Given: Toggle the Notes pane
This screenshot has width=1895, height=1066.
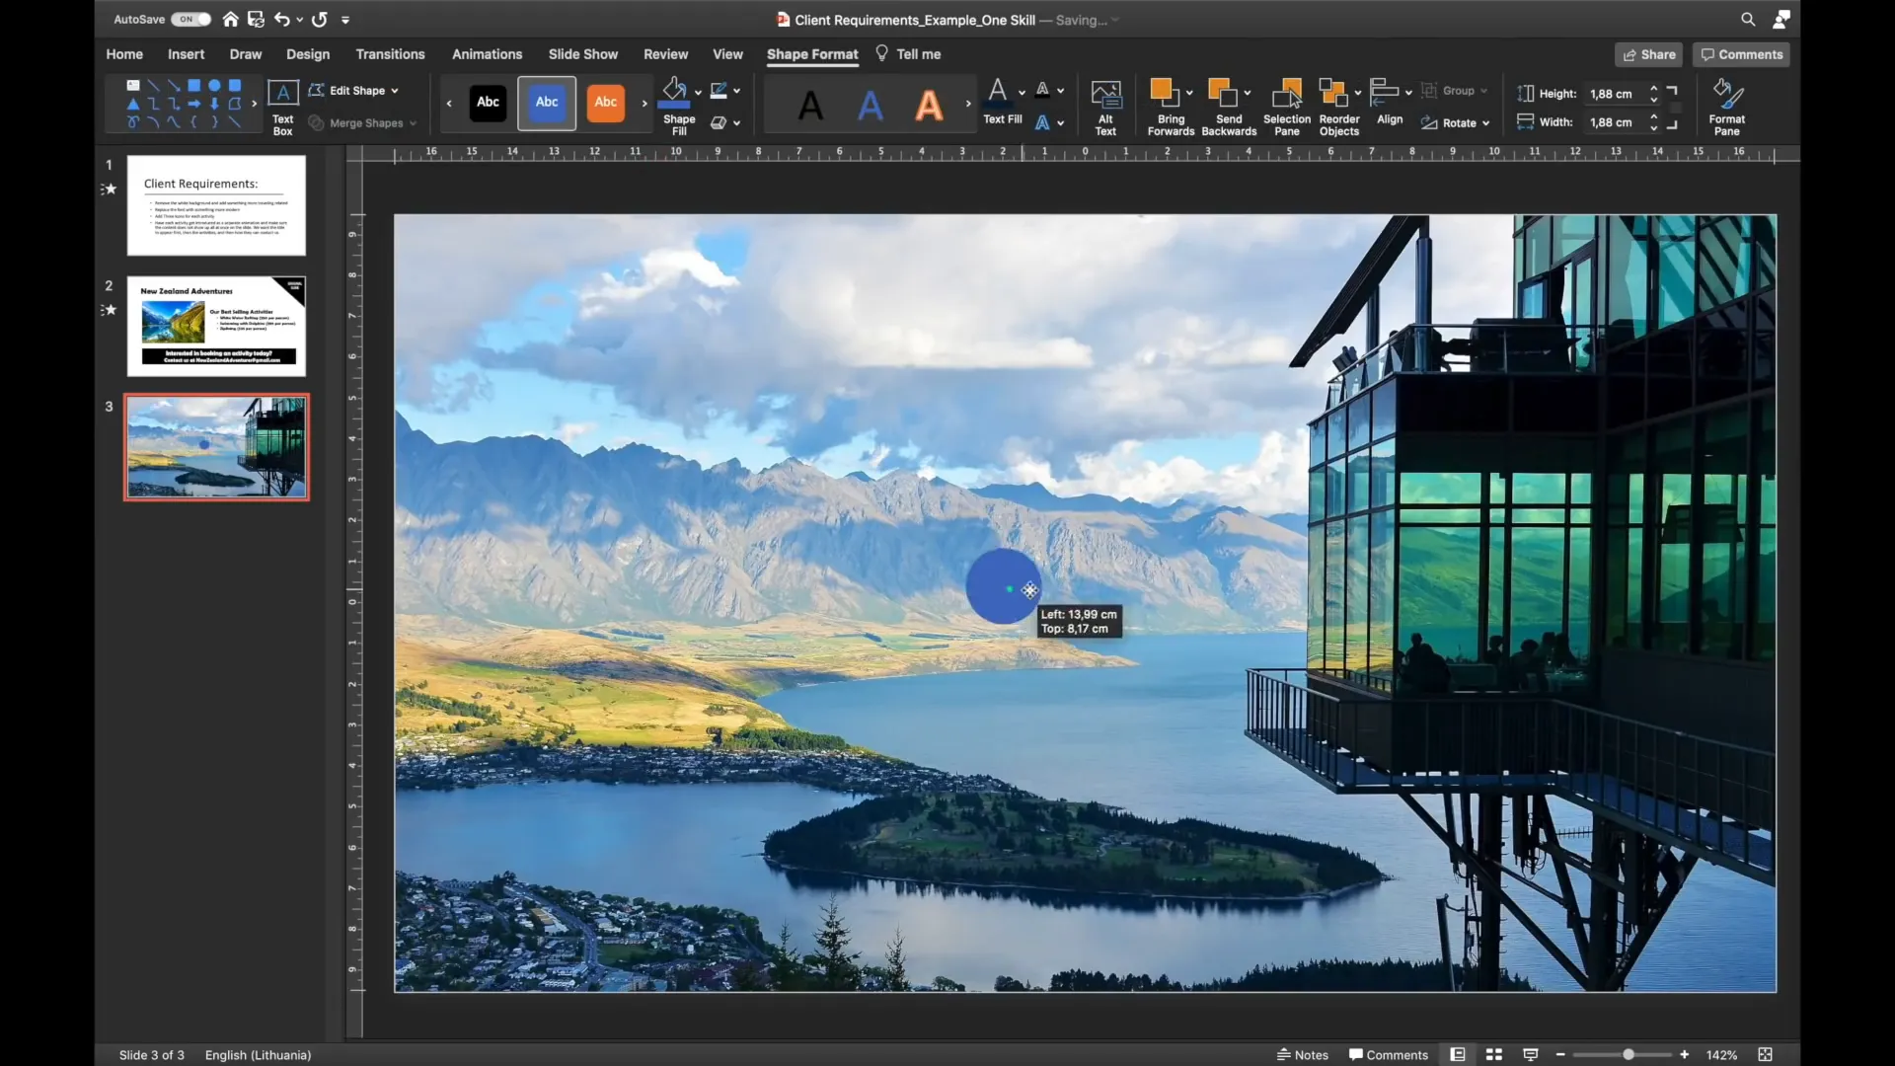Looking at the screenshot, I should 1303,1054.
